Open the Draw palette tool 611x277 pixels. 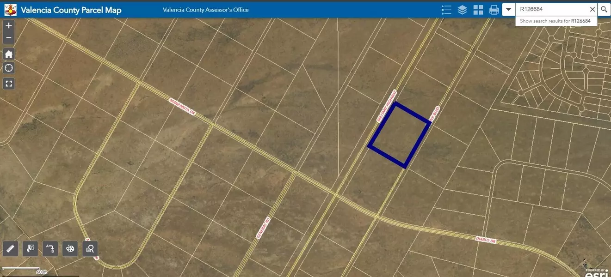[70, 249]
